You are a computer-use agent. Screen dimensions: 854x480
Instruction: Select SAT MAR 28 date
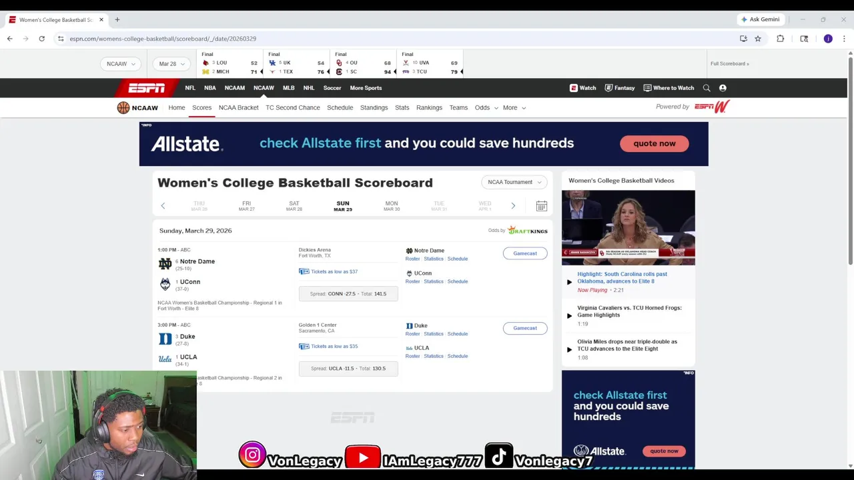(294, 206)
